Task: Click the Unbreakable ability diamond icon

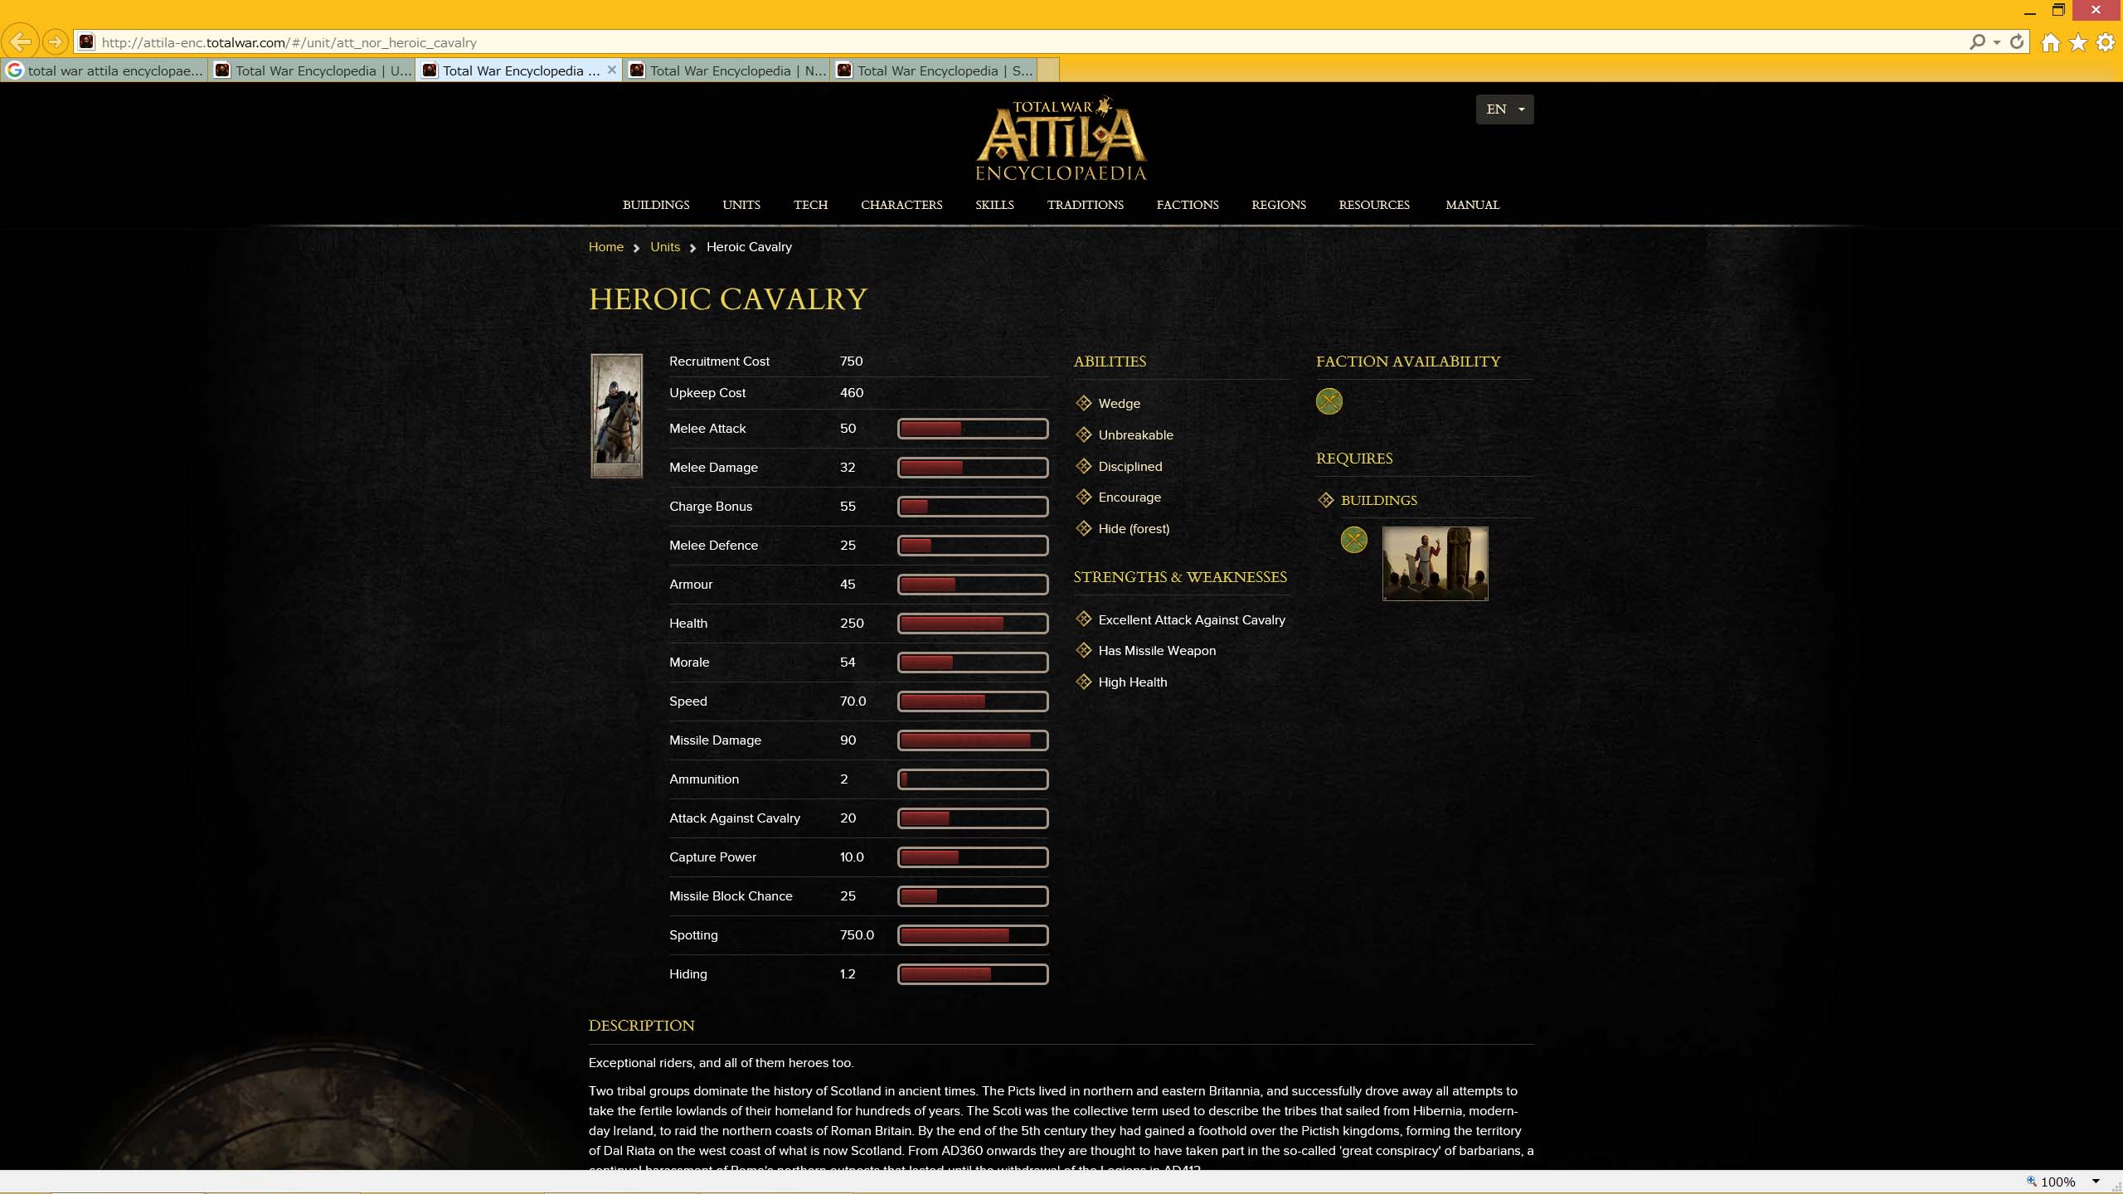Action: 1083,434
